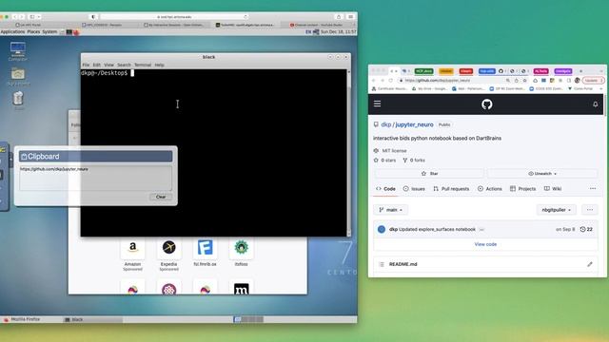Click the Firefox launcher icon in the CentOS panel
This screenshot has height=342, width=609.
(x=76, y=32)
